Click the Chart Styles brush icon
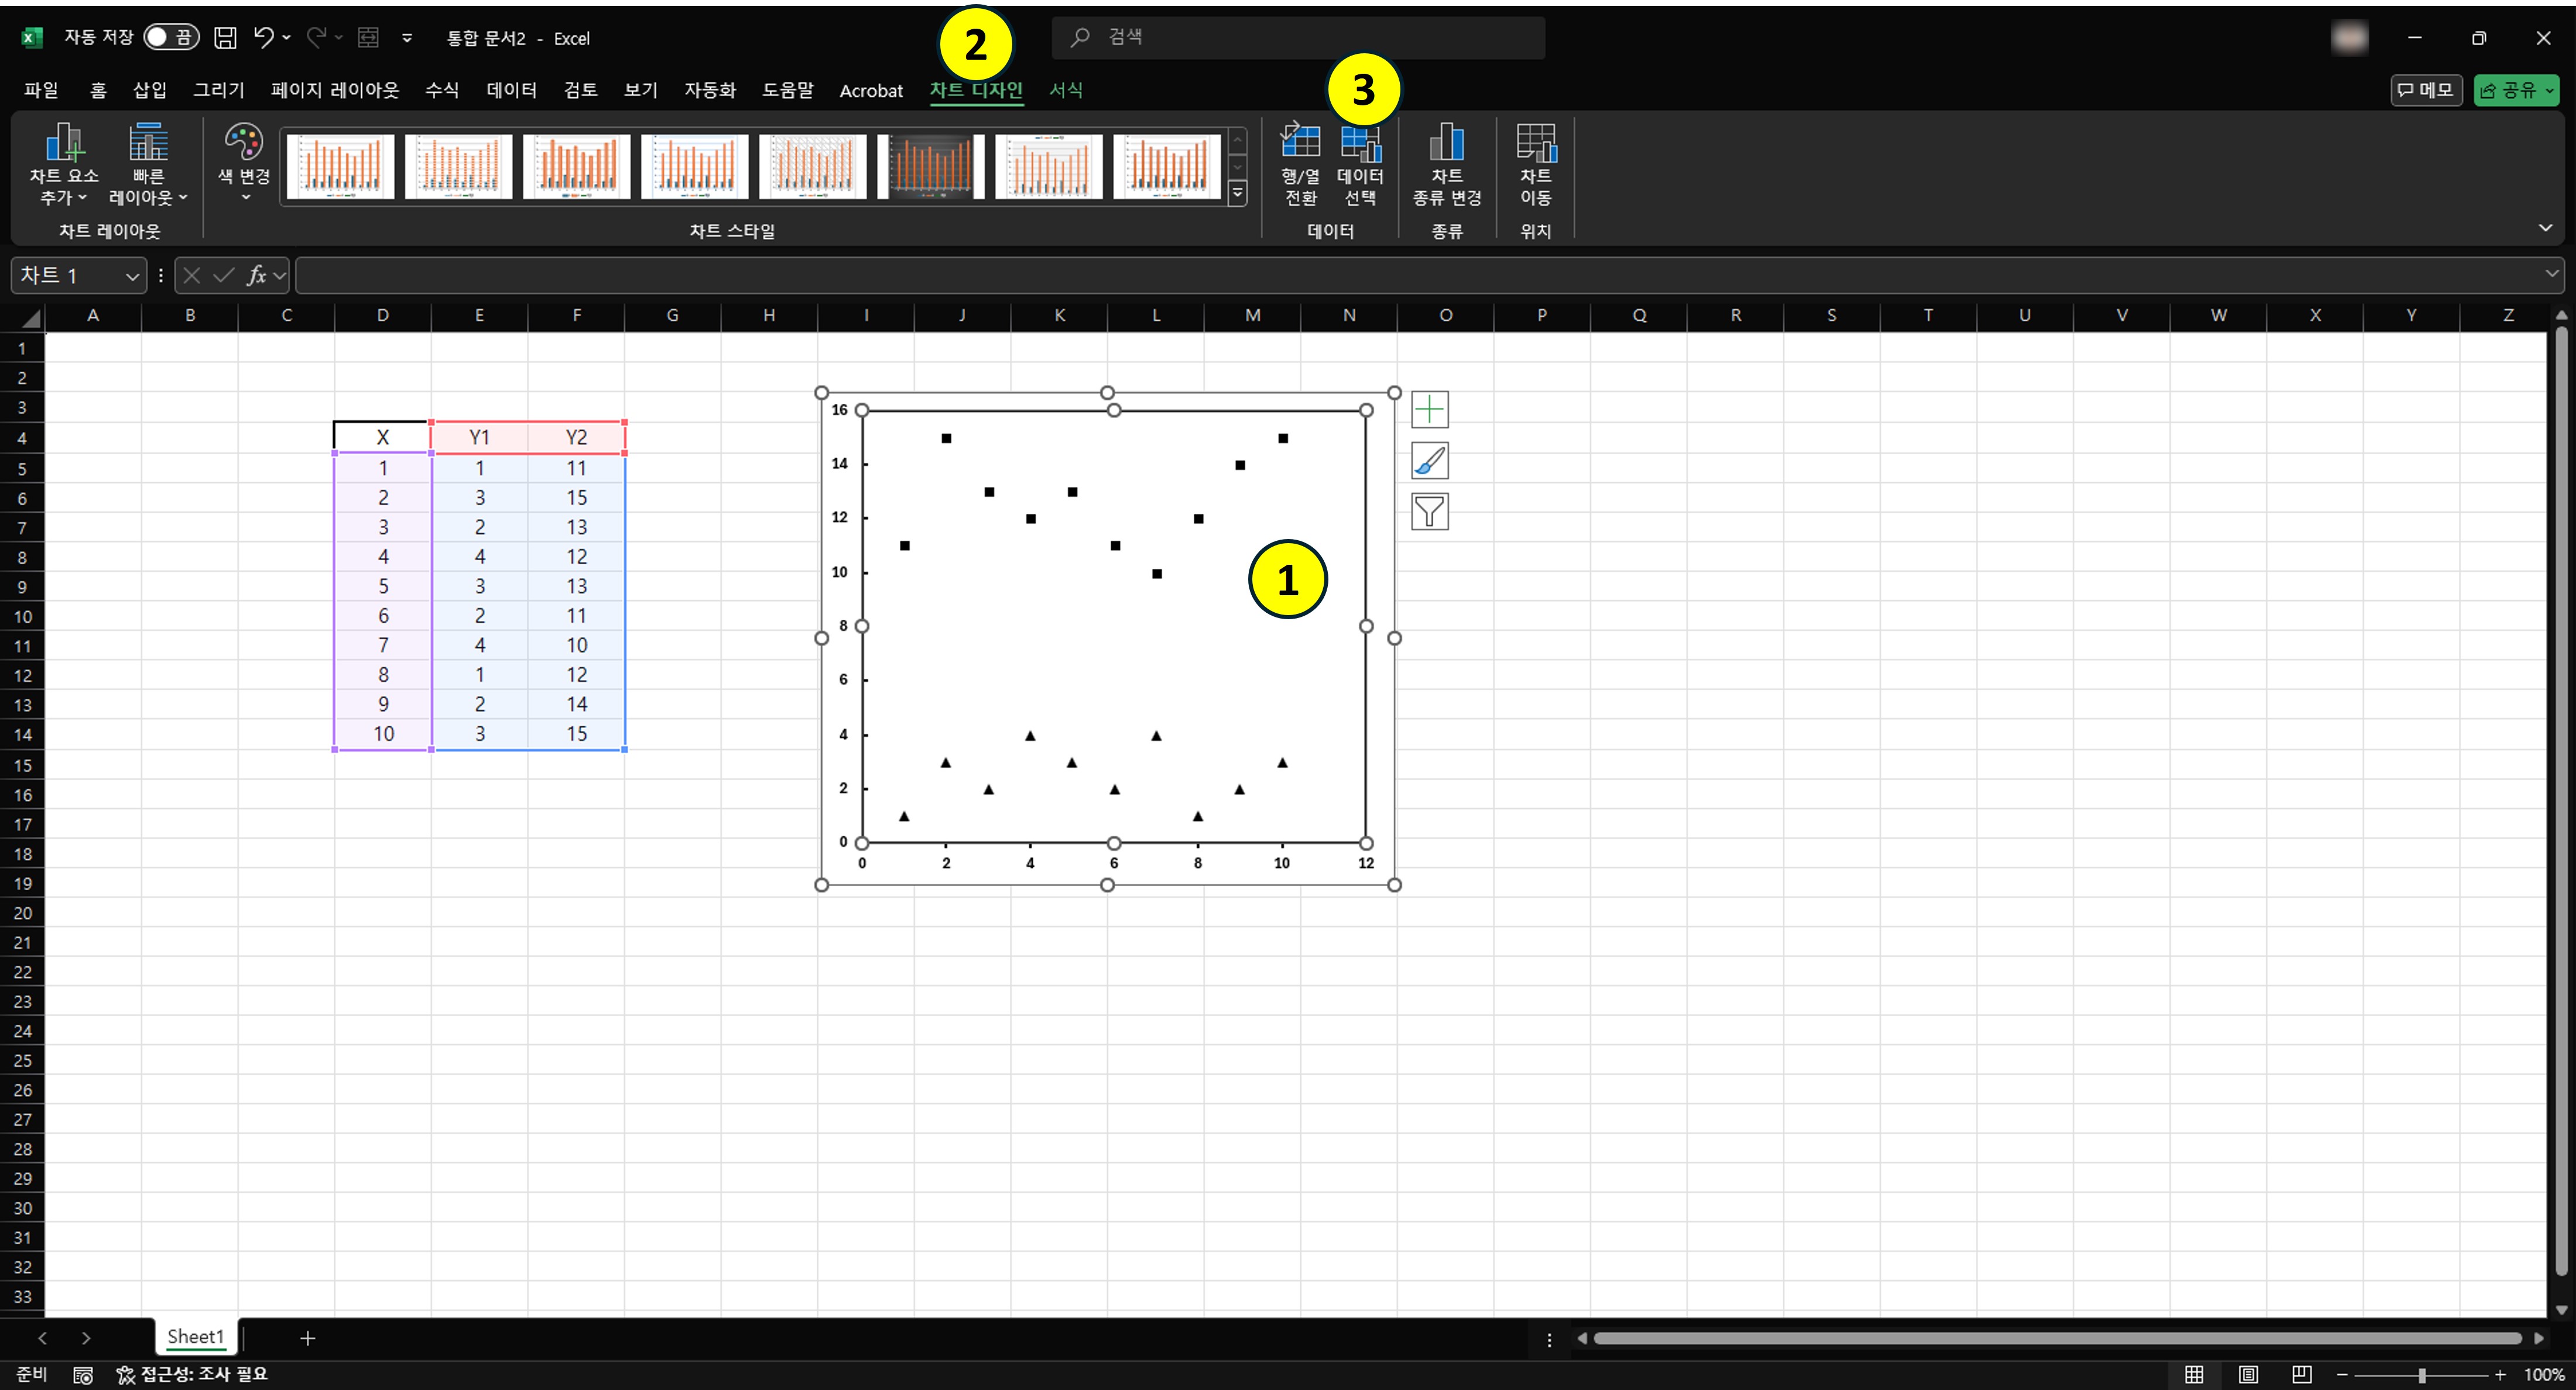 [x=1429, y=460]
